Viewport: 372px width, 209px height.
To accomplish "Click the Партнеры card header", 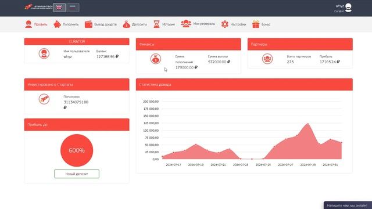I will [x=300, y=44].
